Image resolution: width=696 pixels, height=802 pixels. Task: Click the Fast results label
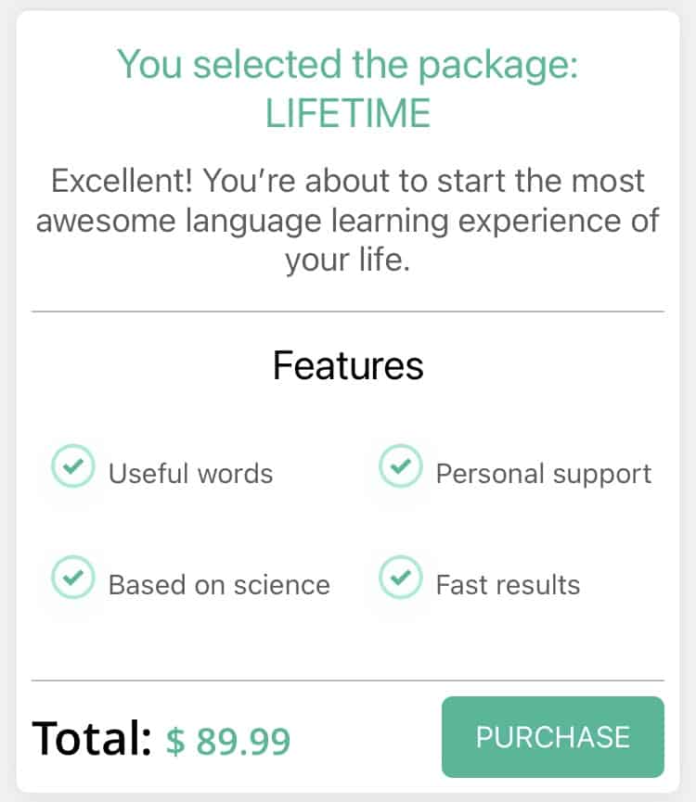tap(508, 585)
